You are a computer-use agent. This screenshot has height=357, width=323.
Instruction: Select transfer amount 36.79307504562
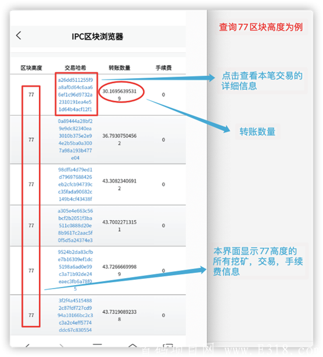[119, 139]
